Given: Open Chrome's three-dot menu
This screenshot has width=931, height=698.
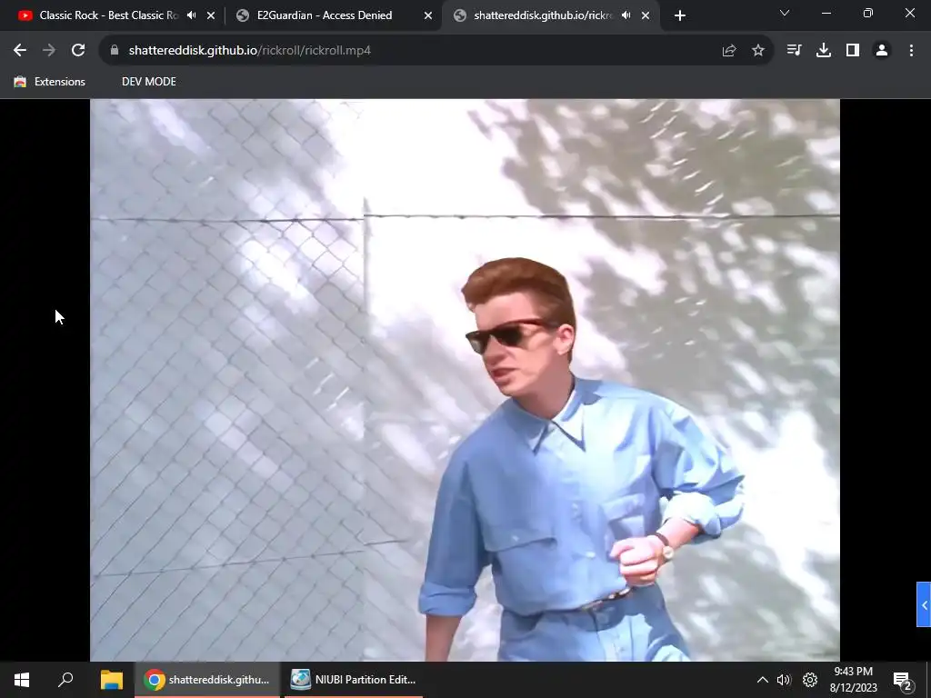Looking at the screenshot, I should tap(911, 51).
